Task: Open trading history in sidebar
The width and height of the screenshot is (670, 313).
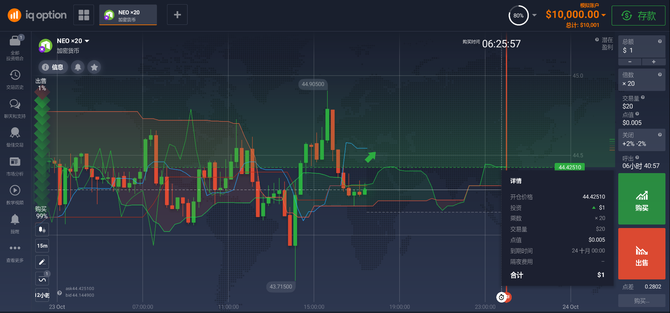Action: 15,80
